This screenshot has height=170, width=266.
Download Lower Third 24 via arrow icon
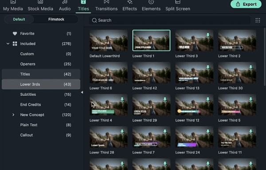[x=208, y=131]
